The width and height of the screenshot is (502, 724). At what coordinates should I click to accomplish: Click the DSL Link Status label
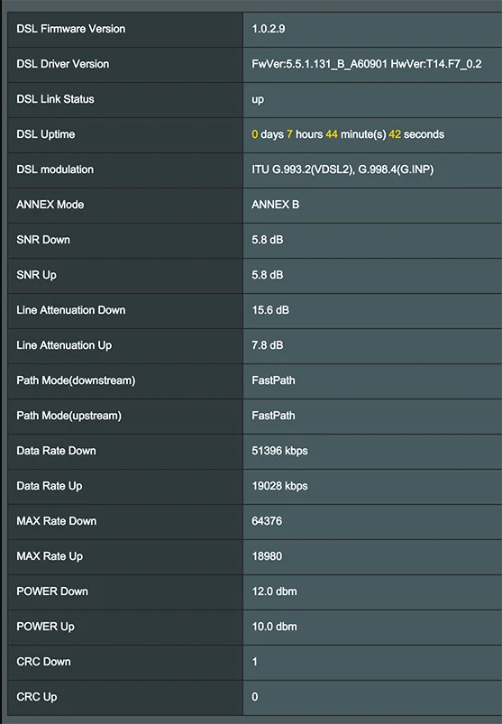click(55, 99)
